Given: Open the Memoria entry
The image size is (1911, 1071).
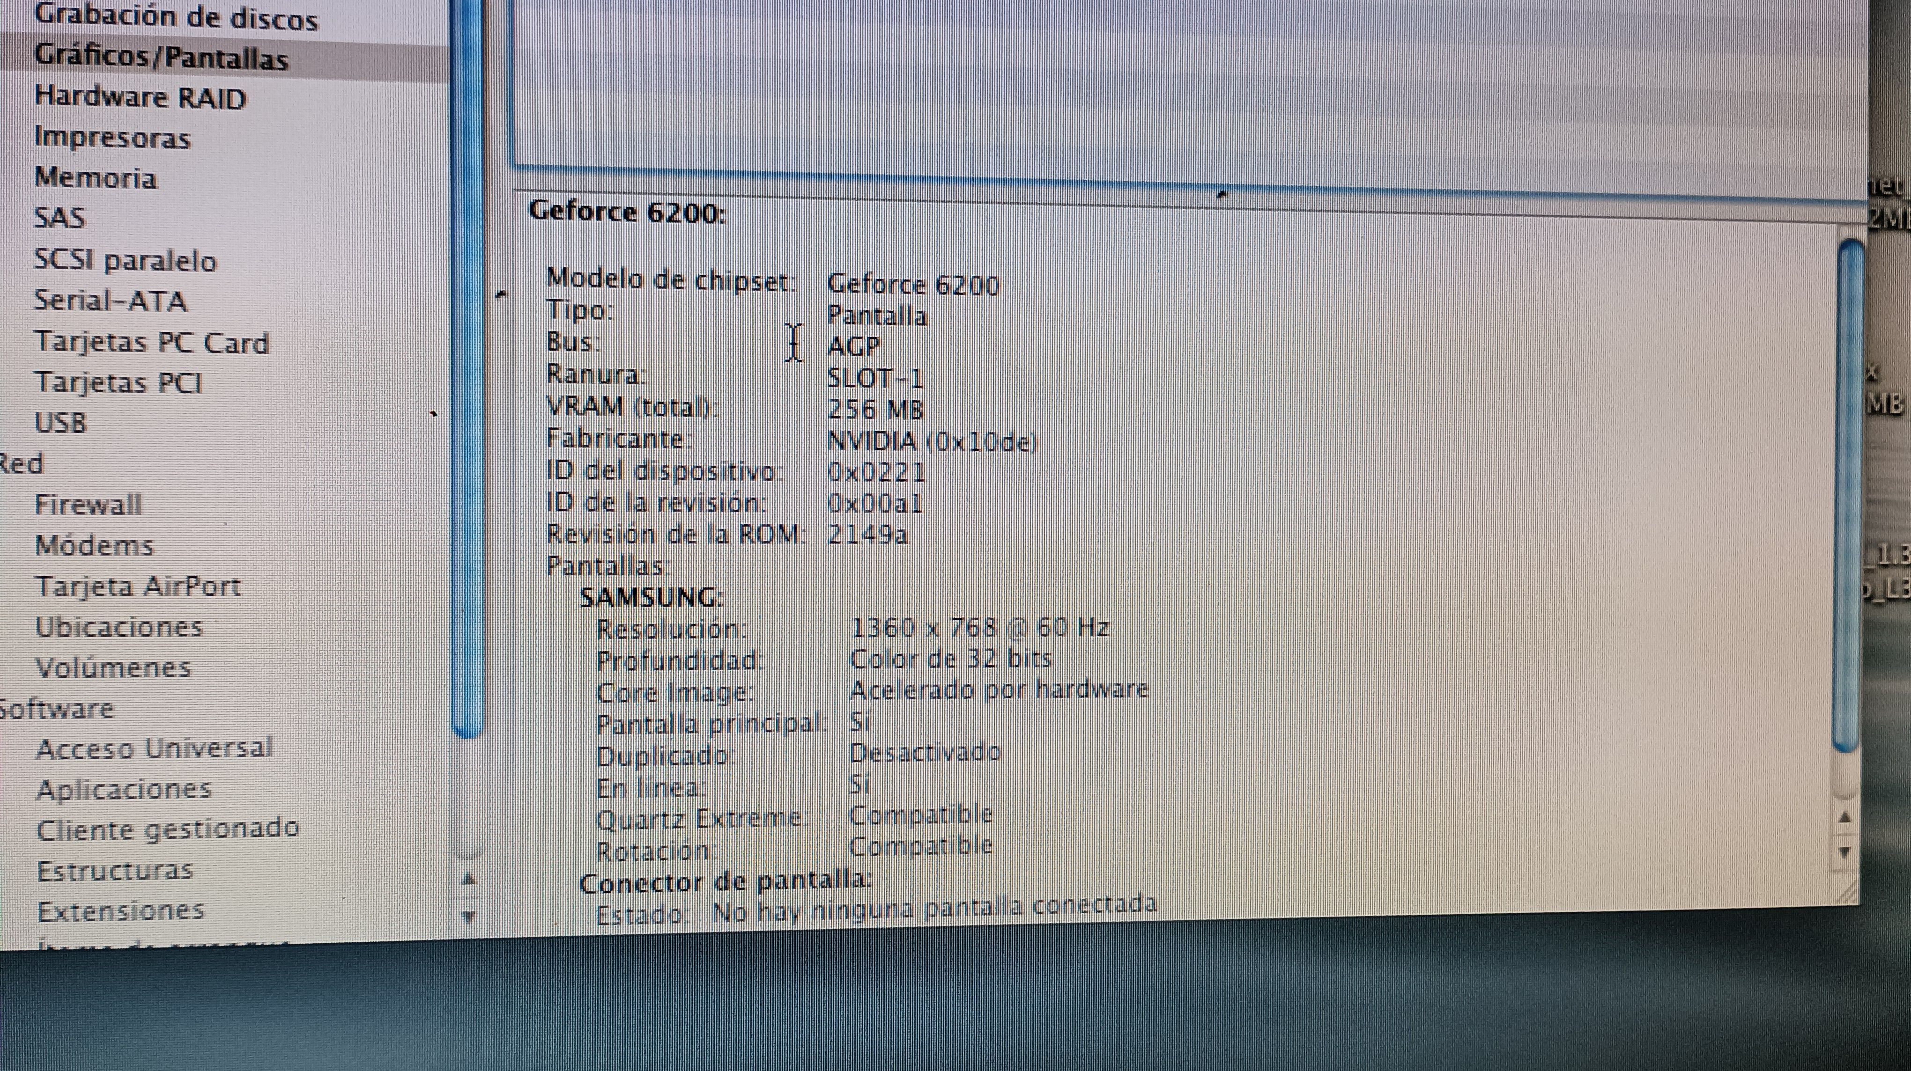Looking at the screenshot, I should click(x=96, y=178).
